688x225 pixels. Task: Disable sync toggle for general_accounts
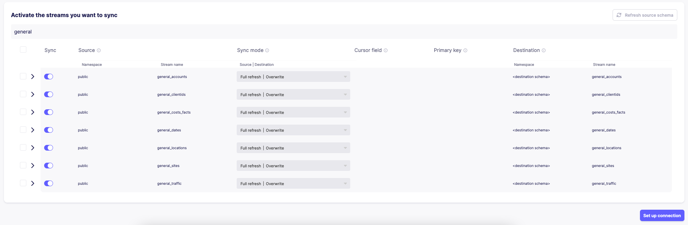(49, 77)
